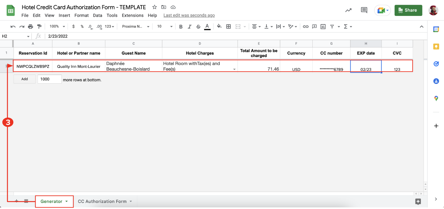Open the Functions sigma dropdown
444x209 pixels.
coord(348,27)
